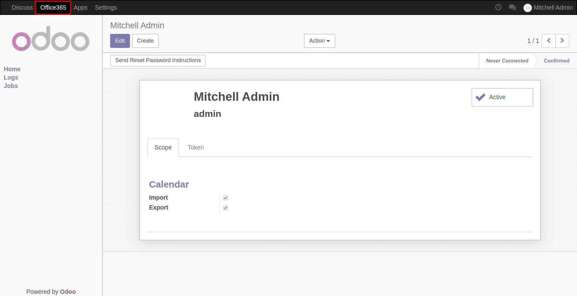The width and height of the screenshot is (577, 296).
Task: Go to next record arrow
Action: click(x=562, y=41)
